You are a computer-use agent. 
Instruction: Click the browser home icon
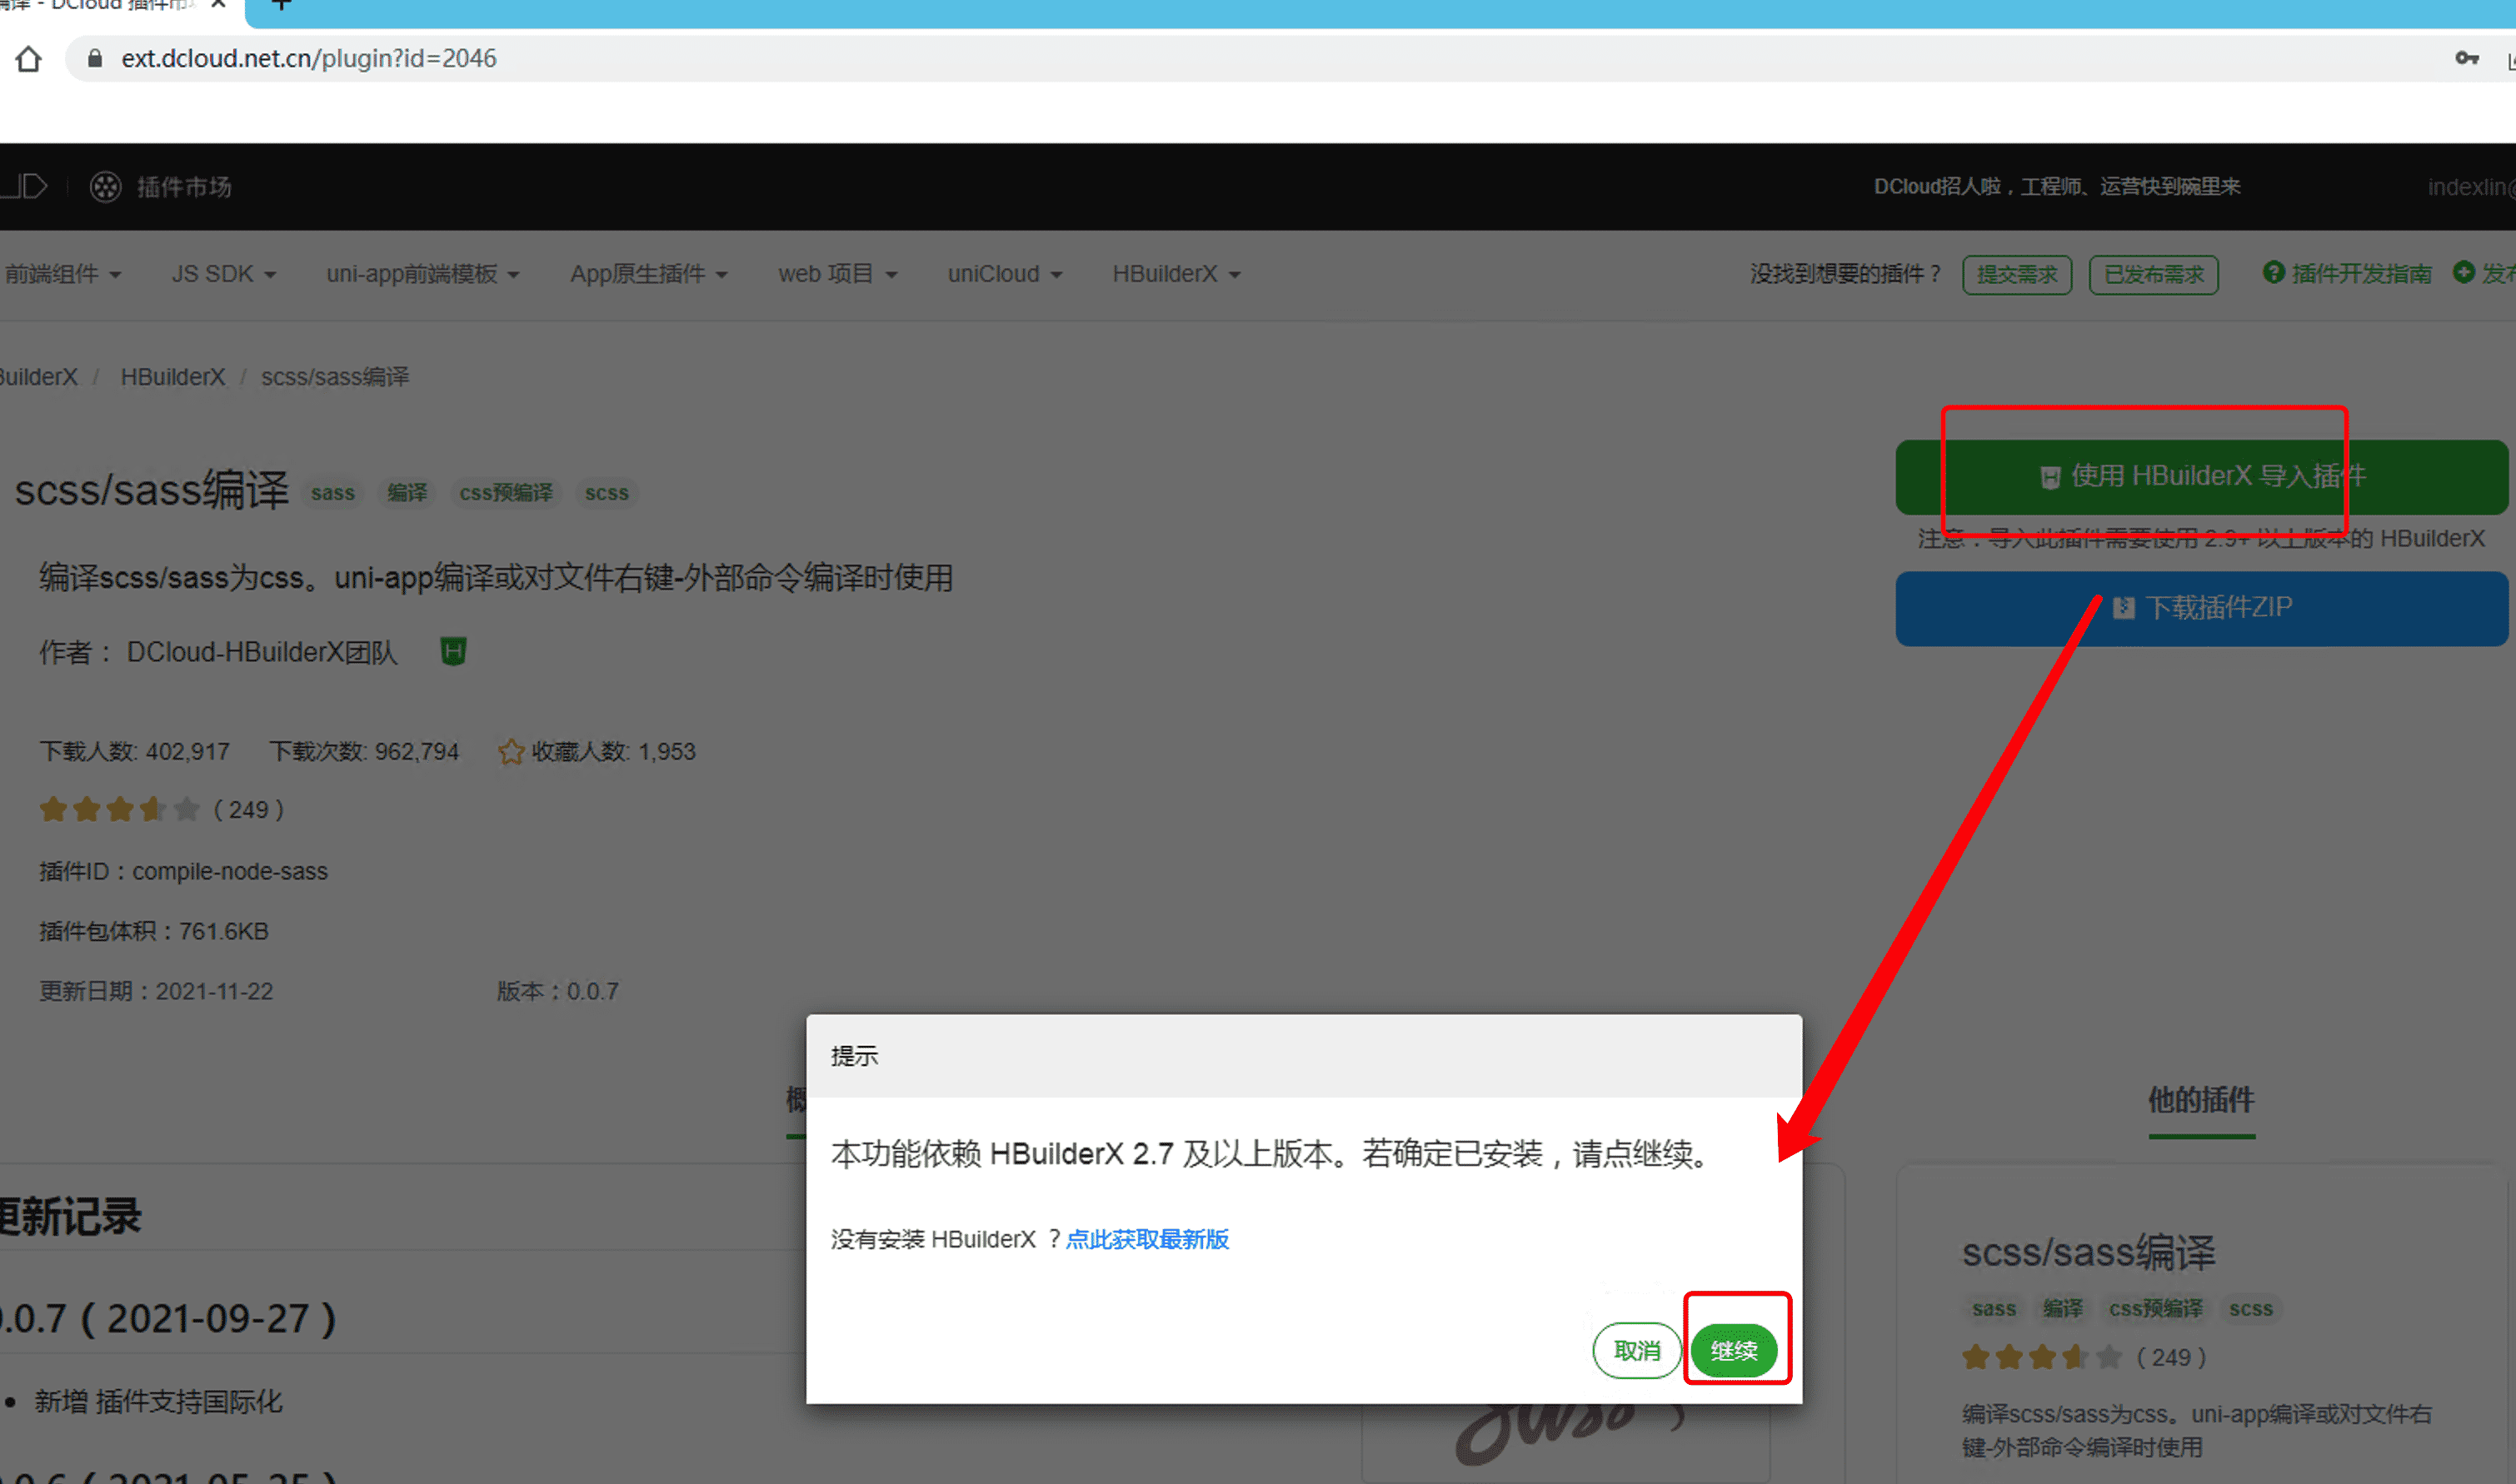pyautogui.click(x=28, y=59)
